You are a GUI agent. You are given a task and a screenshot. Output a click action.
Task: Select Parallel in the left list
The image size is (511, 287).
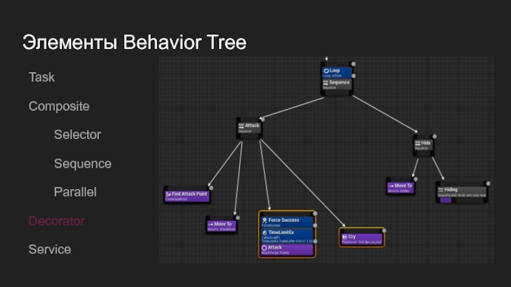75,191
